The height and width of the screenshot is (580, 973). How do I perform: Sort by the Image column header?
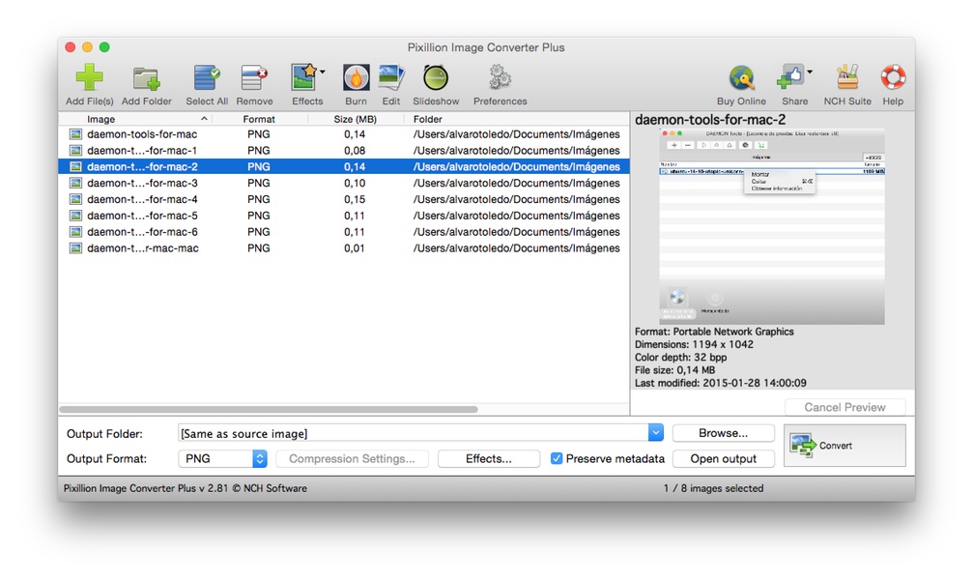[135, 119]
